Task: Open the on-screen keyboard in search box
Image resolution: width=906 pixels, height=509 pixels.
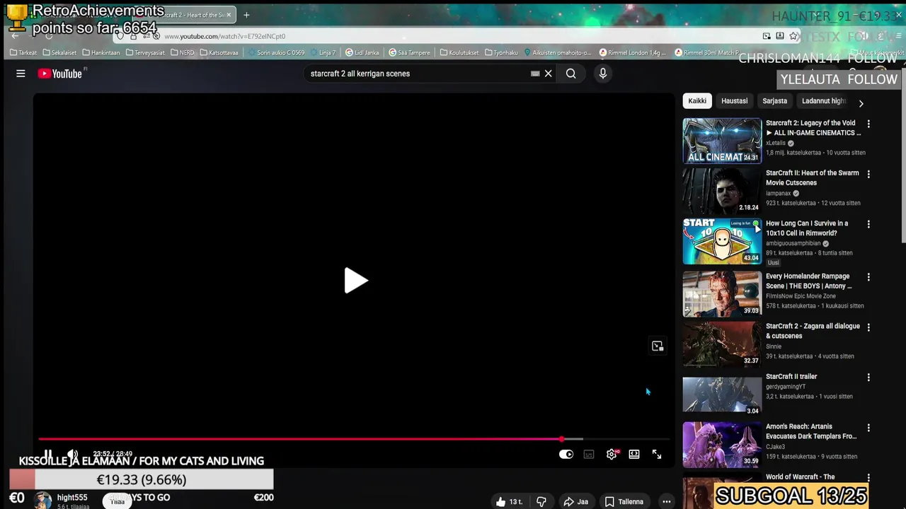Action: [535, 74]
